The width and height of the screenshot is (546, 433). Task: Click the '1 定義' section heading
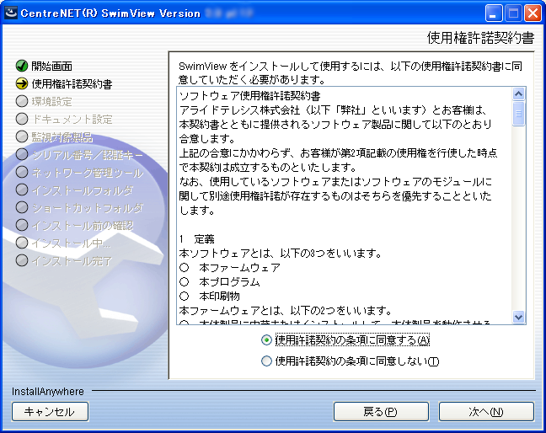pos(196,239)
